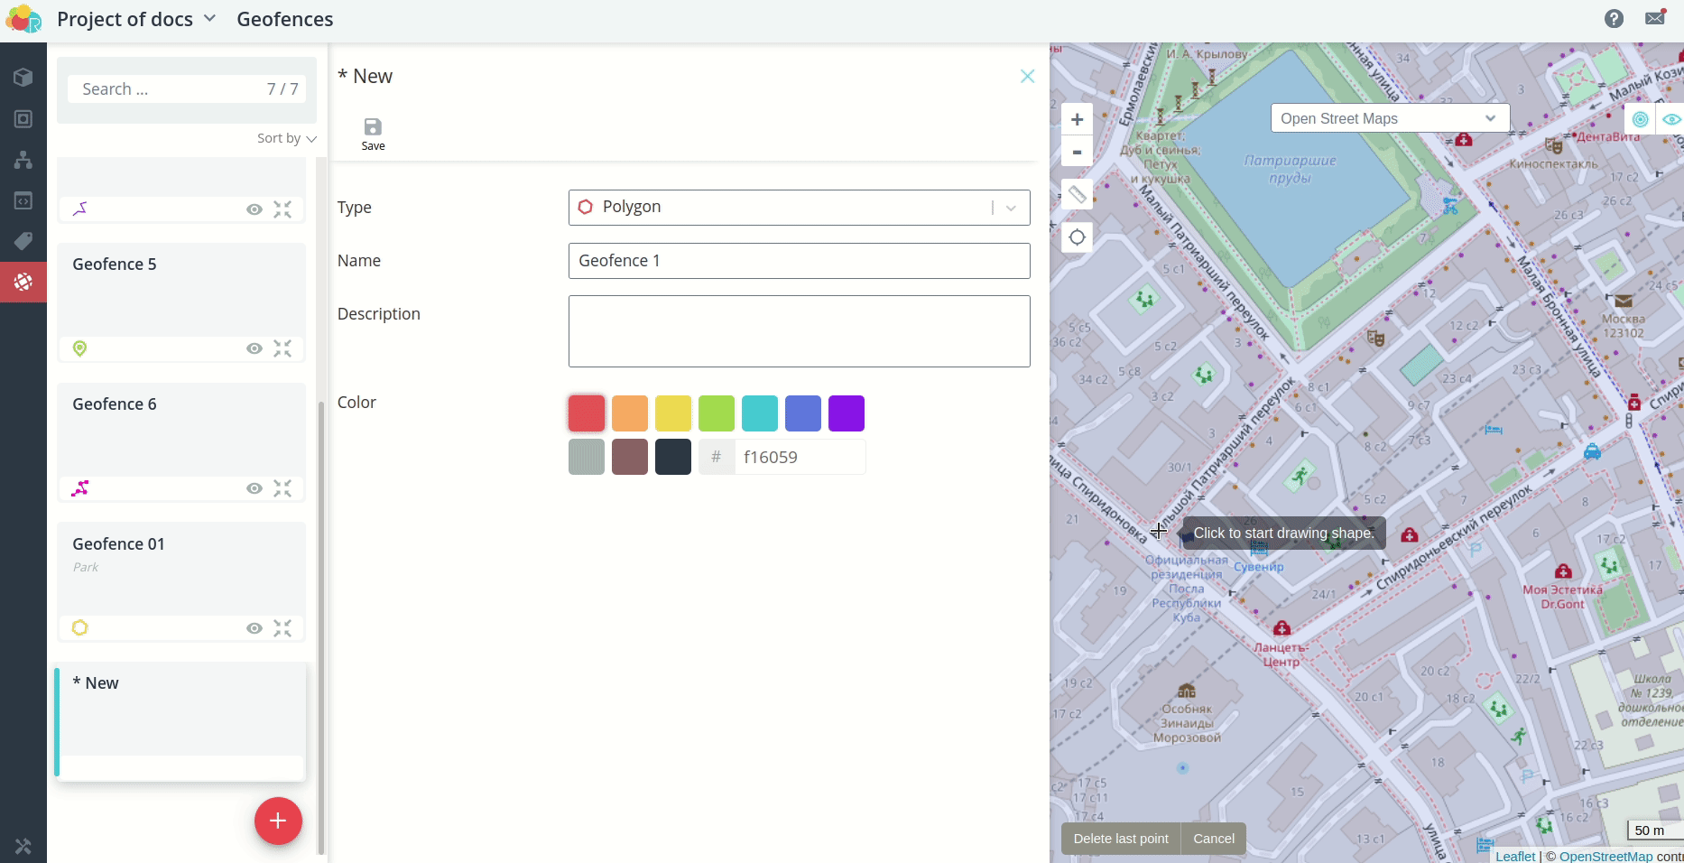Cancel the shape drawing

1213,839
